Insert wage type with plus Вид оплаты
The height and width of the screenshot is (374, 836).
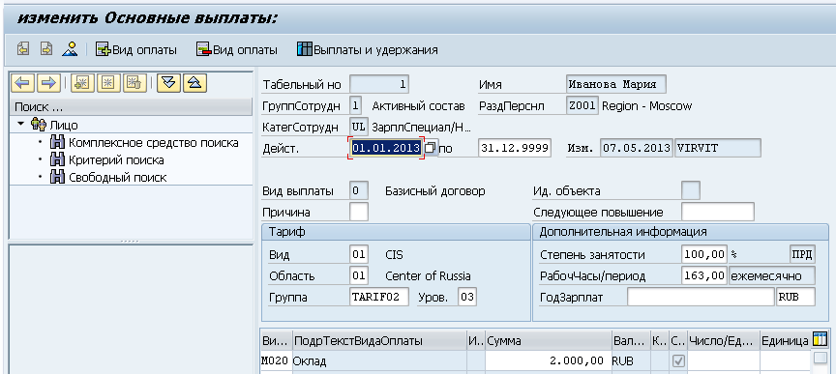(x=136, y=50)
